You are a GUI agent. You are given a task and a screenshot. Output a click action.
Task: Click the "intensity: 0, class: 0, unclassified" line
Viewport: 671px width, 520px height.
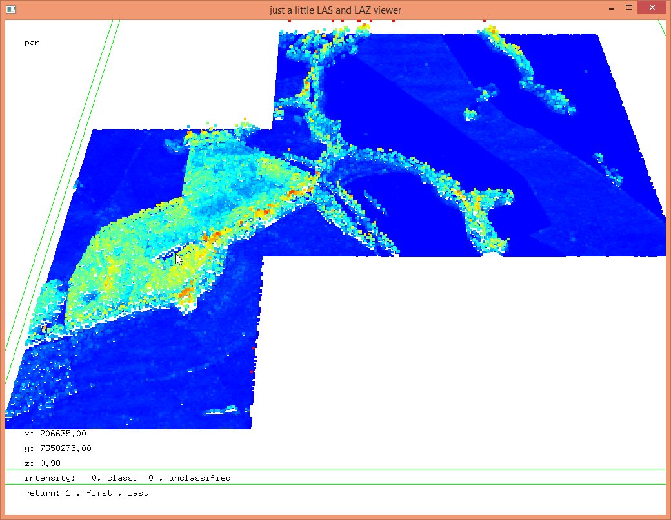128,478
